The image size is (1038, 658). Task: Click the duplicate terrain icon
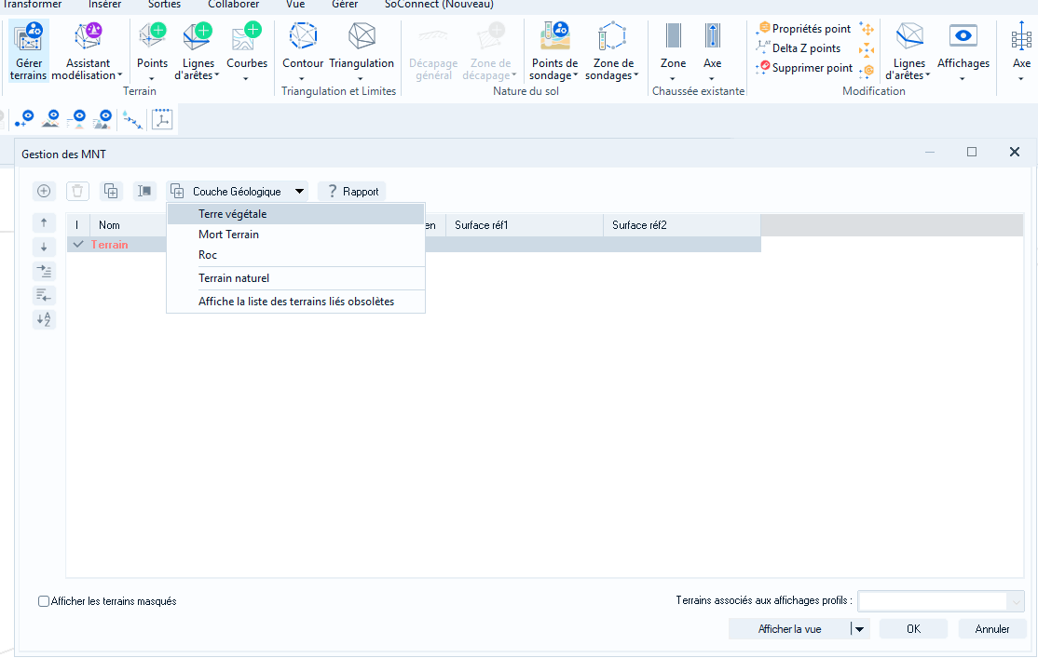click(x=111, y=191)
